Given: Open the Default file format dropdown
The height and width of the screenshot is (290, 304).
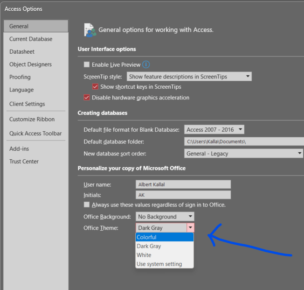Looking at the screenshot, I should 214,129.
